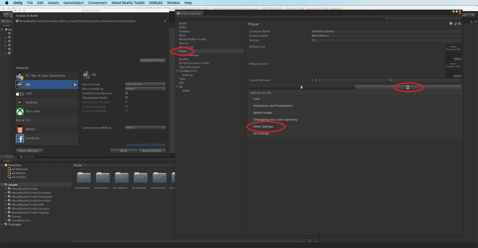Viewport: 478px width, 248px height.
Task: Click the Build And Run button
Action: [152, 151]
